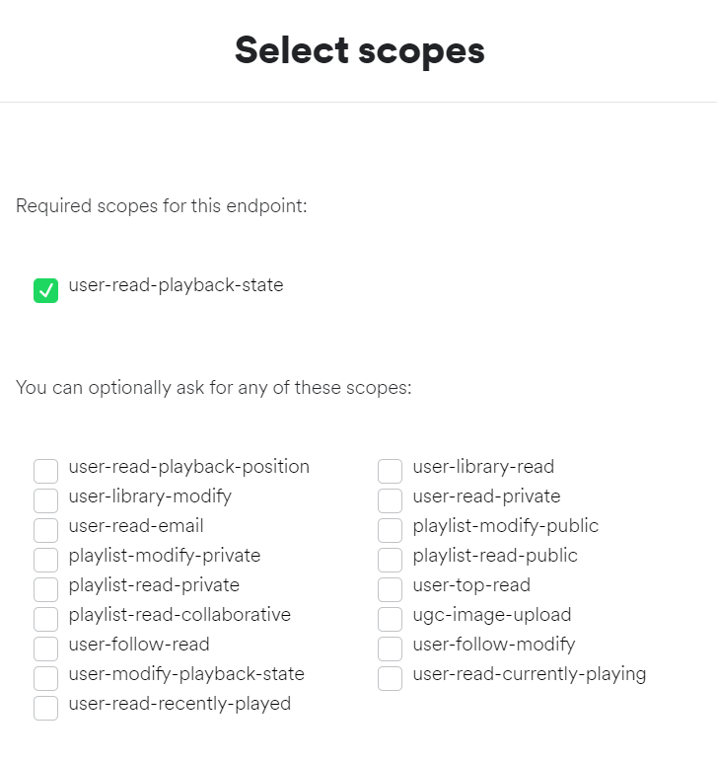
Task: Enable playlist-read-private scope checkbox
Action: [45, 589]
